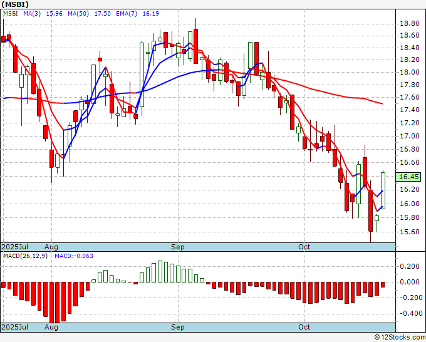
Task: Click the MACD(26,12,9) indicator label
Action: coord(25,256)
